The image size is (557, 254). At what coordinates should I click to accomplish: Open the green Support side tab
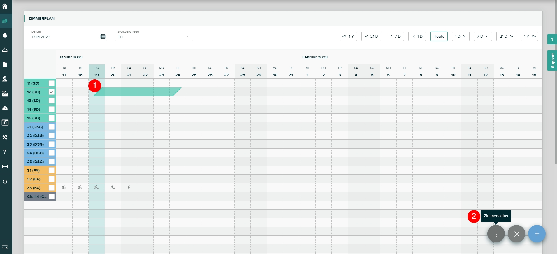pyautogui.click(x=552, y=60)
